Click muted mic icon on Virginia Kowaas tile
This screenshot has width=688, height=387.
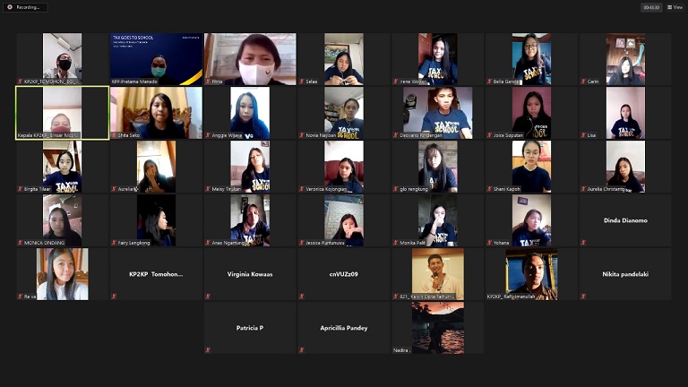click(208, 297)
